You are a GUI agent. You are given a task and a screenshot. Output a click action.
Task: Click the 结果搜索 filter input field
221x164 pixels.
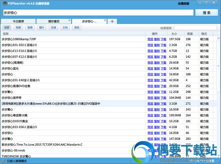pyautogui.click(x=195, y=28)
